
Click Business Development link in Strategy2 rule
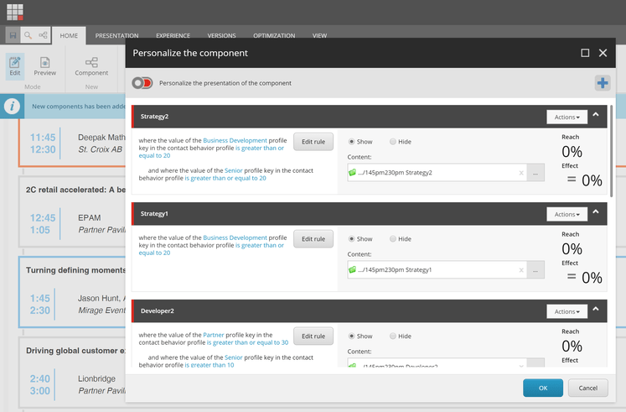(x=235, y=140)
